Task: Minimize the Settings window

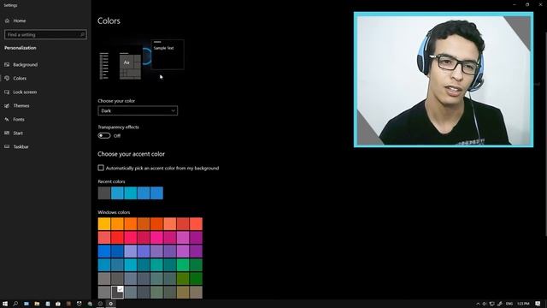Action: [515, 4]
